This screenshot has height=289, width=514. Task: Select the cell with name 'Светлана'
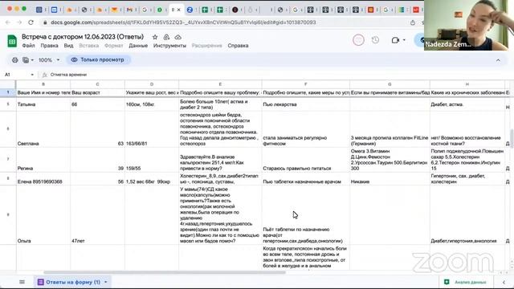pyautogui.click(x=43, y=129)
